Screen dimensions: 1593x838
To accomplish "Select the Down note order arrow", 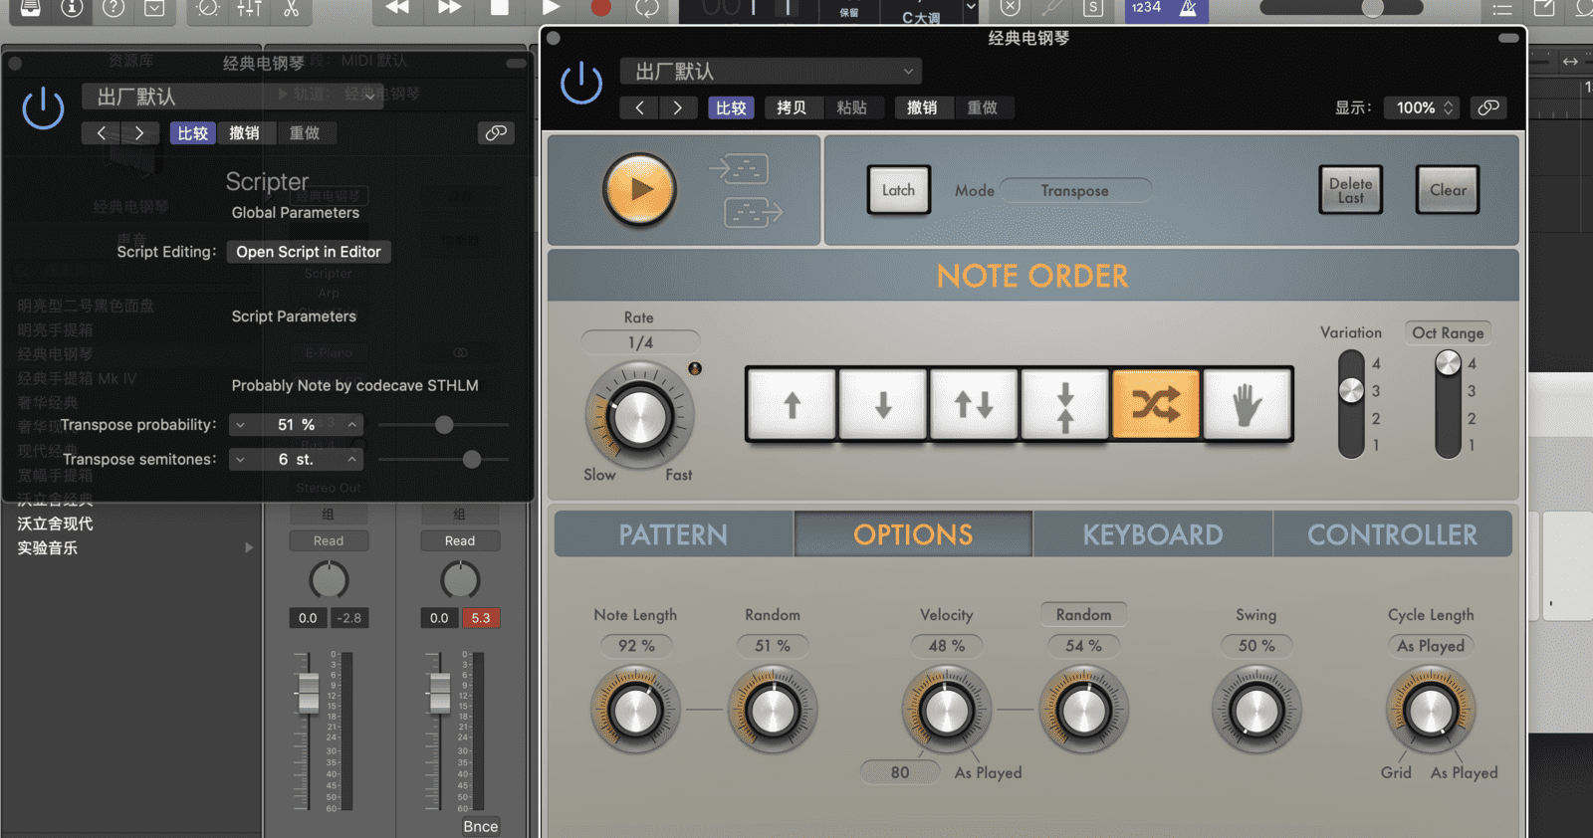I will pos(883,404).
